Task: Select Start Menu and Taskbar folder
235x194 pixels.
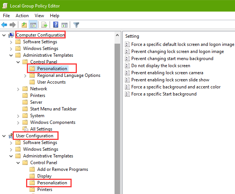Action: [53, 109]
